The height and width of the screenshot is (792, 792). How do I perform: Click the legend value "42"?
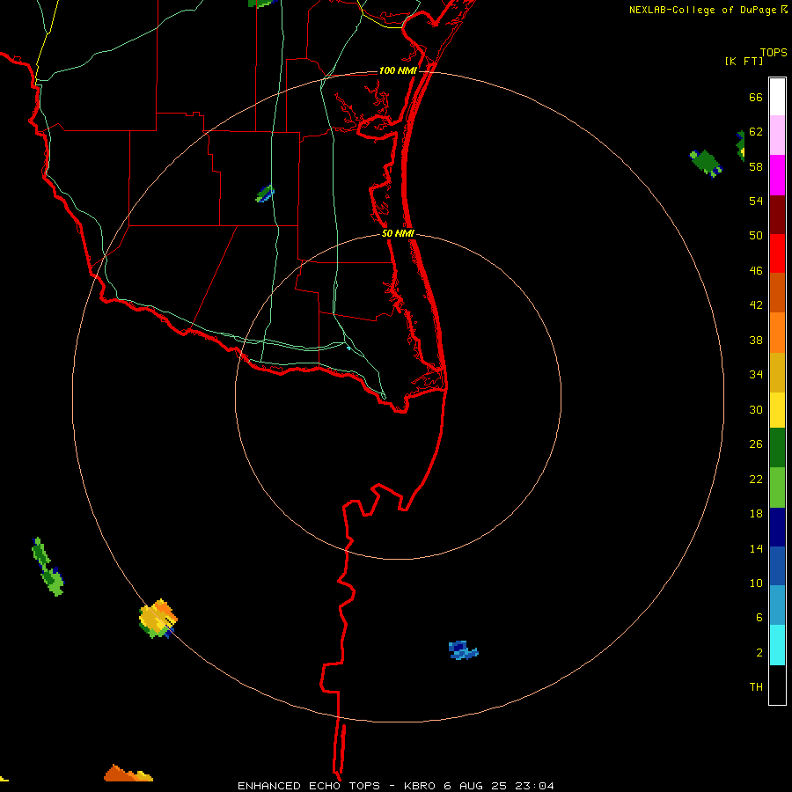pyautogui.click(x=756, y=305)
